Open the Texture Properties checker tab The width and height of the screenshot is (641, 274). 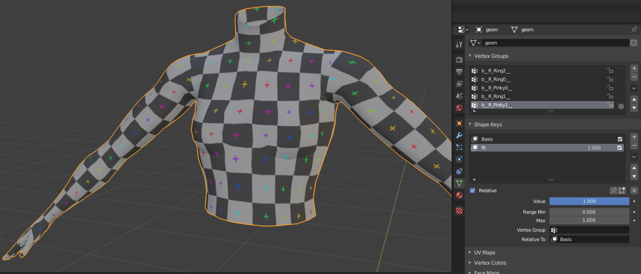point(459,211)
